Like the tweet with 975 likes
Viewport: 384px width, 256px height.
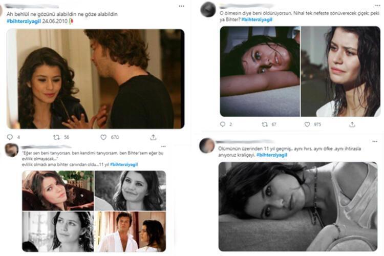click(x=307, y=124)
